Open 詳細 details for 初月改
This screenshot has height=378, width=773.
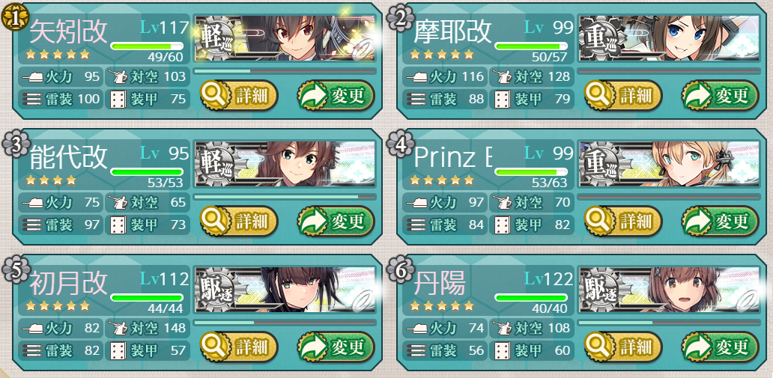[239, 347]
